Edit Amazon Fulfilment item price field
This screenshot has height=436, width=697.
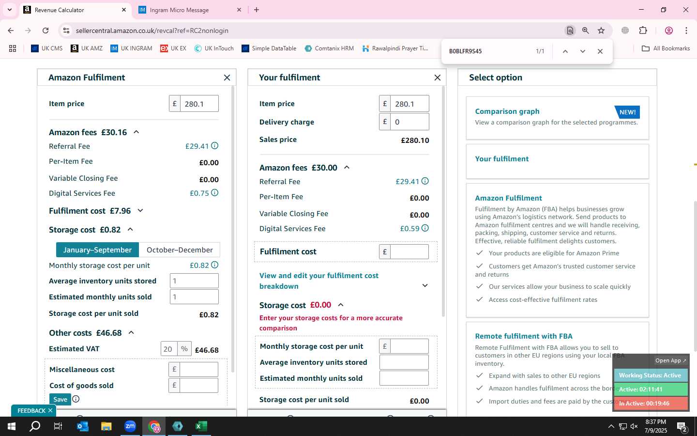pos(199,104)
